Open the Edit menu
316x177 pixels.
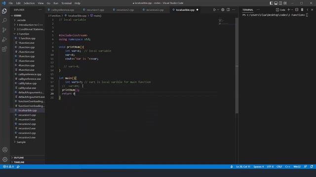click(18, 3)
